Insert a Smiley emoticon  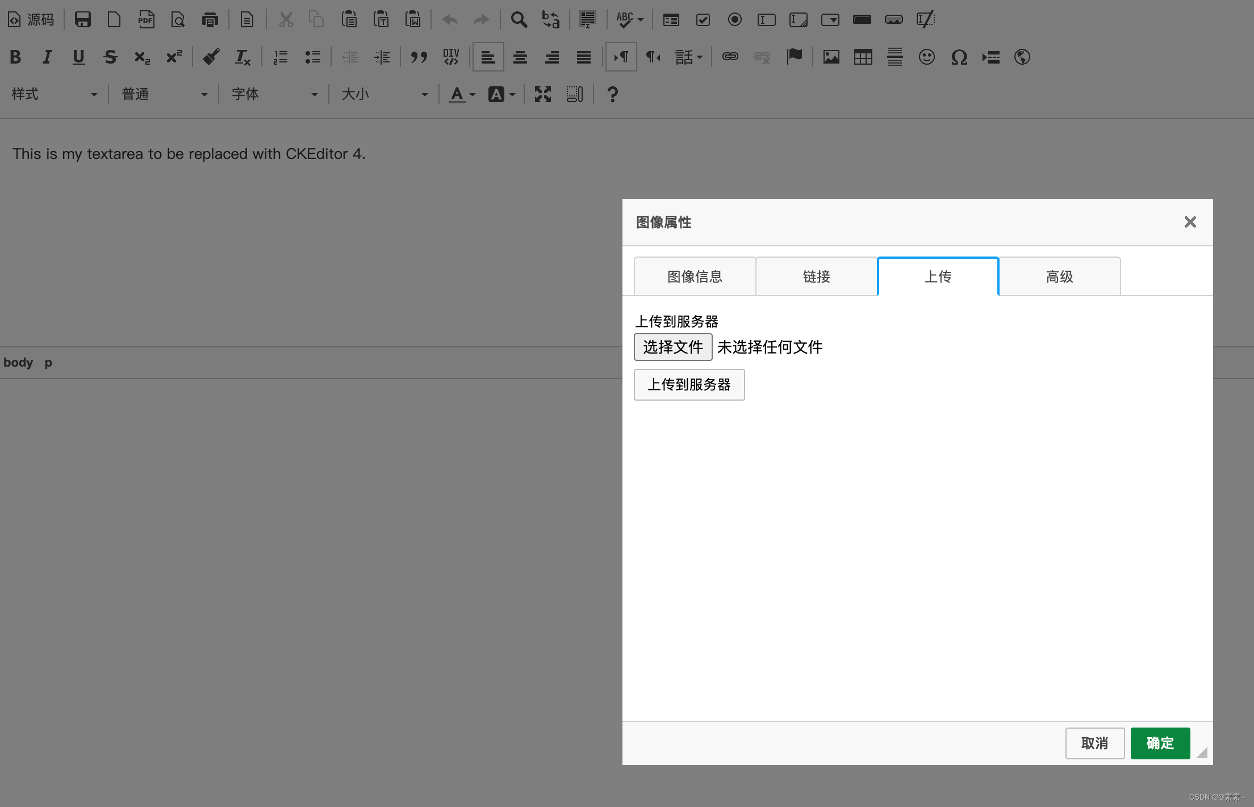click(x=927, y=57)
